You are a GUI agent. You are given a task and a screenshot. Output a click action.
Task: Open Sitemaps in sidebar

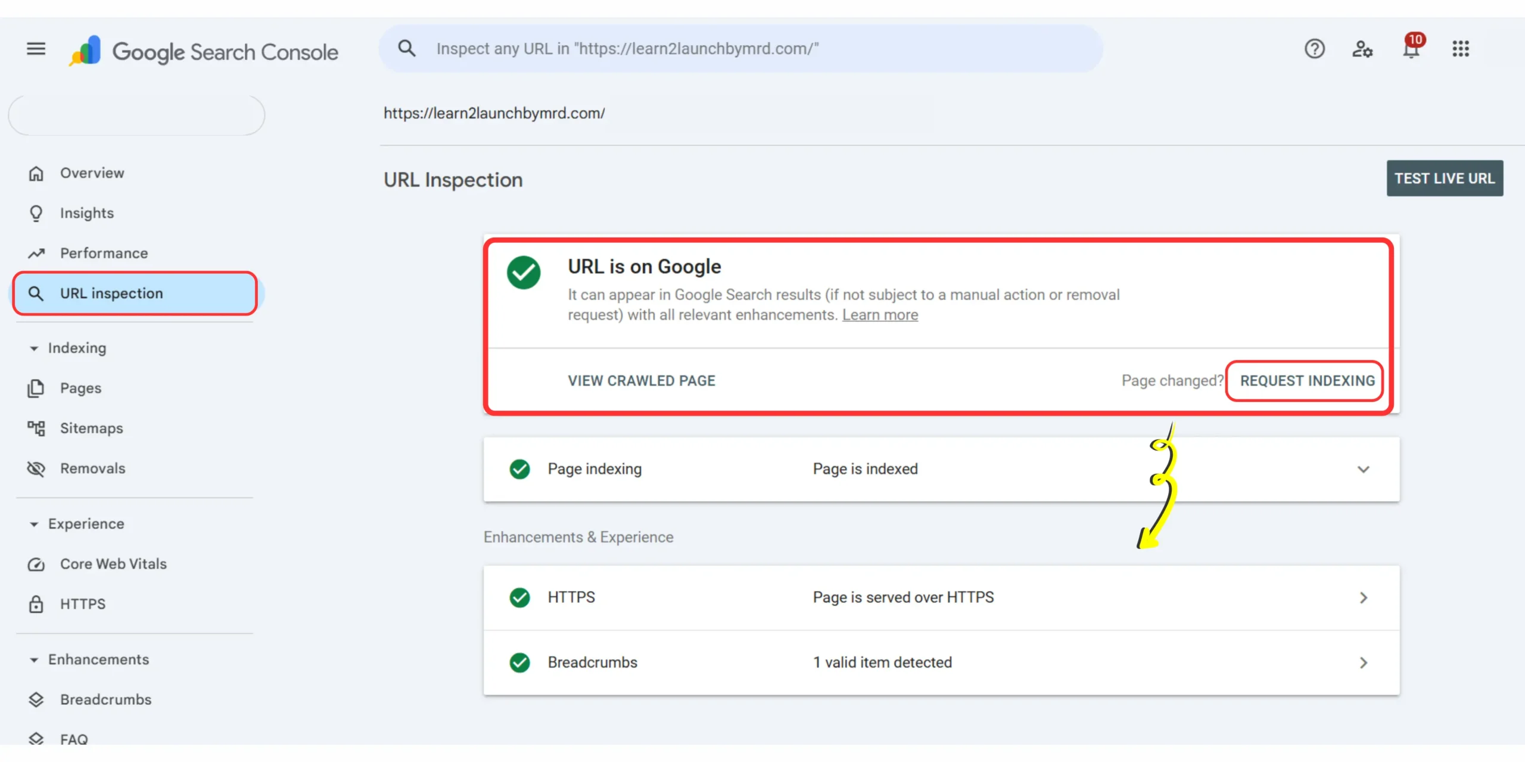[x=92, y=428]
